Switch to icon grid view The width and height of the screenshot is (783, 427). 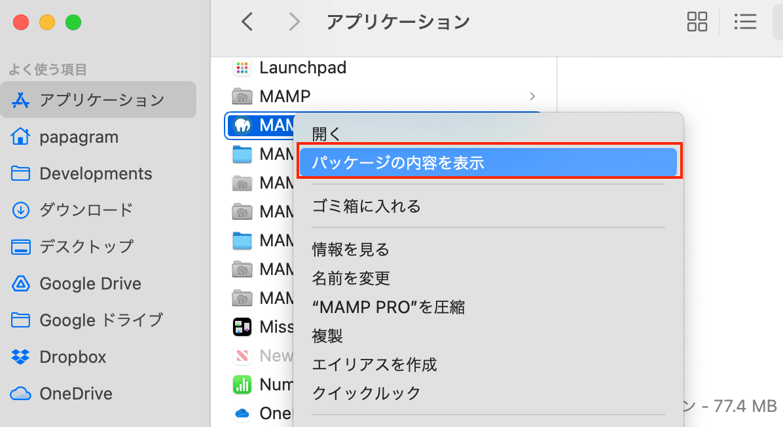pyautogui.click(x=697, y=22)
